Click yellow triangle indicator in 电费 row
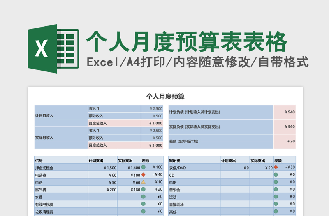This screenshot has height=216, width=329. point(143,182)
